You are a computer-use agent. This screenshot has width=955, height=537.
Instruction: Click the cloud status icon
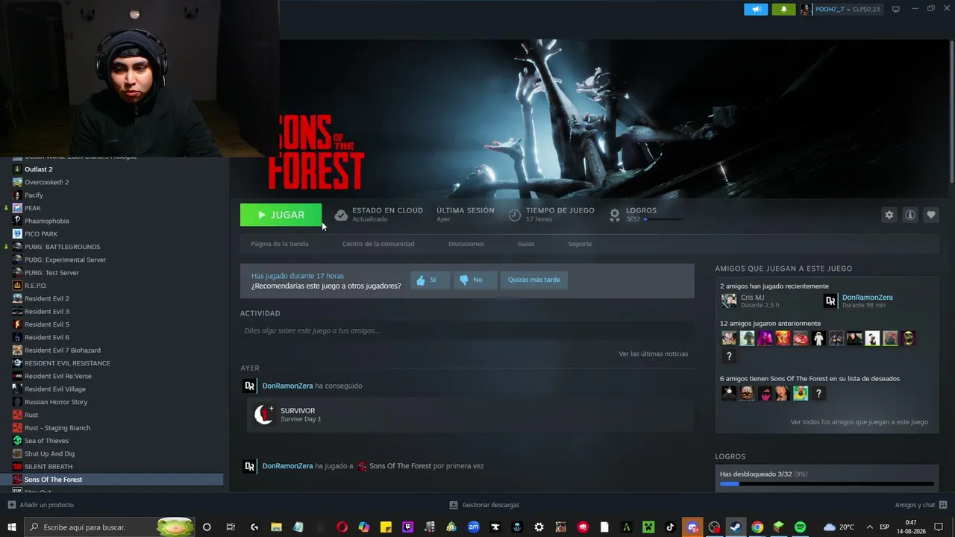point(341,215)
